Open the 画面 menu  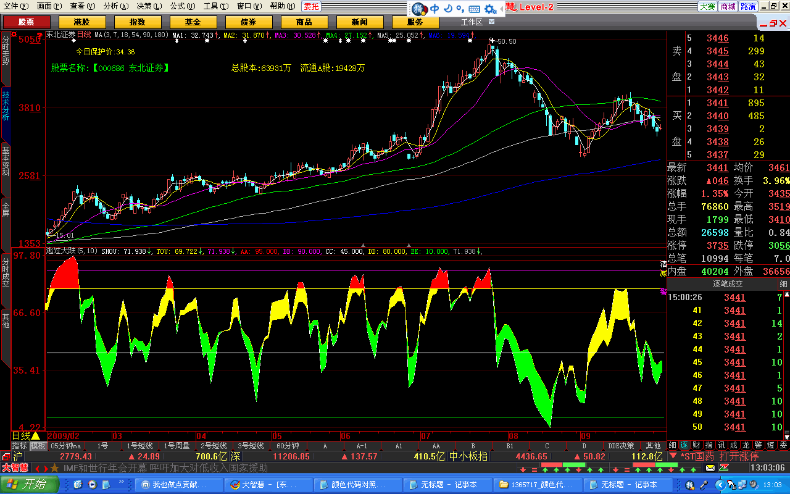[49, 6]
